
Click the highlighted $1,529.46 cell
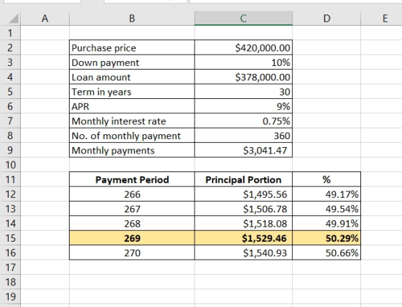click(x=243, y=238)
